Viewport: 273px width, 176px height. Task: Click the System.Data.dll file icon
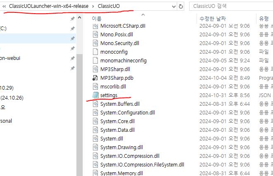point(95,130)
